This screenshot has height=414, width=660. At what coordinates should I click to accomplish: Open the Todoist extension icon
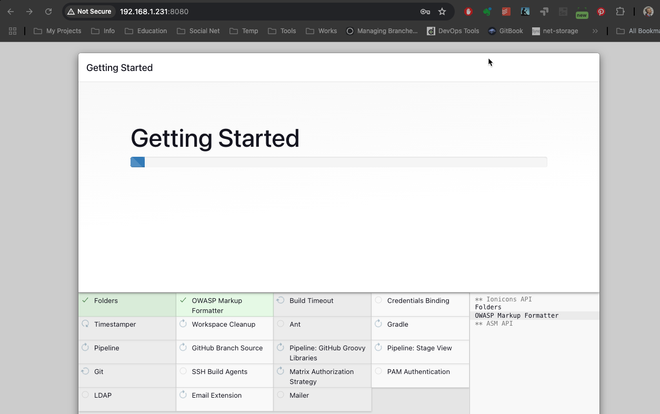point(506,12)
